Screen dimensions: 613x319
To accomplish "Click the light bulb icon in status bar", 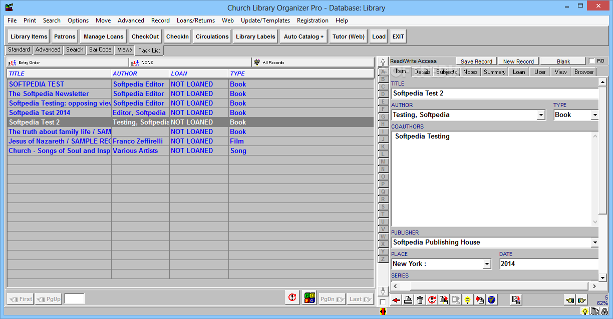I will [584, 311].
